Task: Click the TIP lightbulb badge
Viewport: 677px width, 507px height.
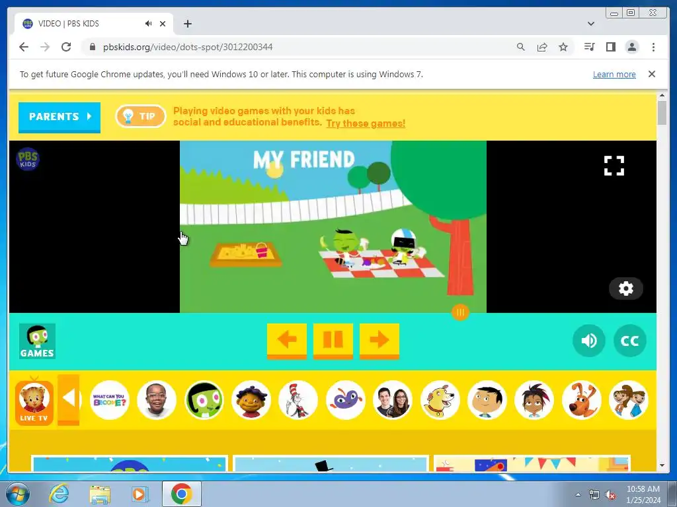Action: 140,116
